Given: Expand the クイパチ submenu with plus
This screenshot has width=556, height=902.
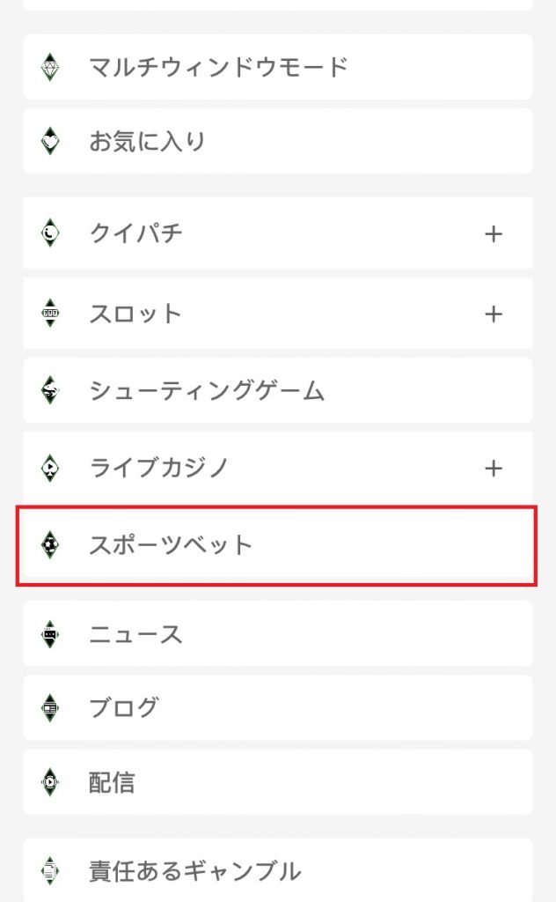Looking at the screenshot, I should point(494,233).
